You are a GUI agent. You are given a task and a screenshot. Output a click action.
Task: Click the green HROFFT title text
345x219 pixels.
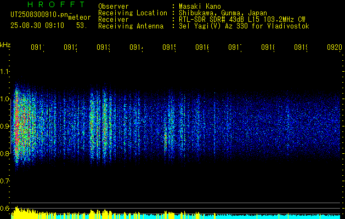pyautogui.click(x=56, y=4)
